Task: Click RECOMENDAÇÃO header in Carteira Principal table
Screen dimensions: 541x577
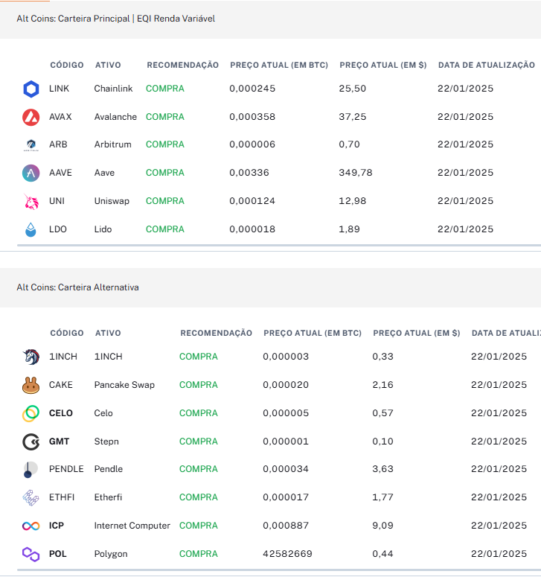Action: point(183,65)
